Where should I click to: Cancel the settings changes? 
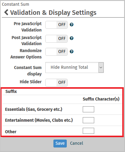77,143
